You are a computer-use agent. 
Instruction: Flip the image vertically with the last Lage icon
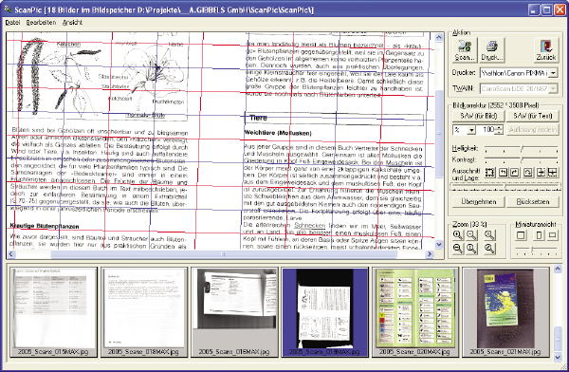pos(552,173)
